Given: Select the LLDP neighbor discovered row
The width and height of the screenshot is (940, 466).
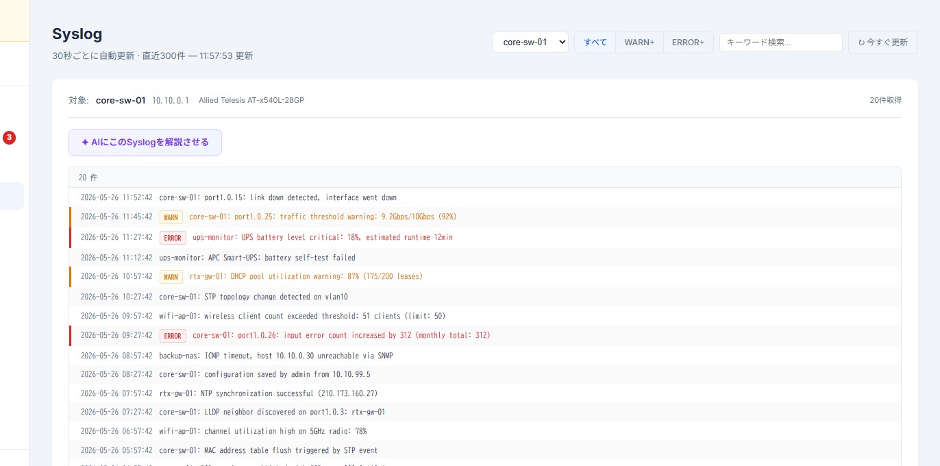Looking at the screenshot, I should [x=485, y=412].
